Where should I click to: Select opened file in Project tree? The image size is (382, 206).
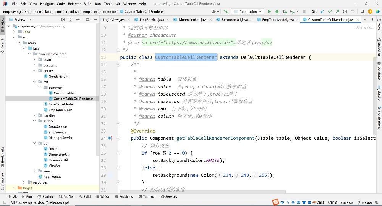pyautogui.click(x=63, y=19)
